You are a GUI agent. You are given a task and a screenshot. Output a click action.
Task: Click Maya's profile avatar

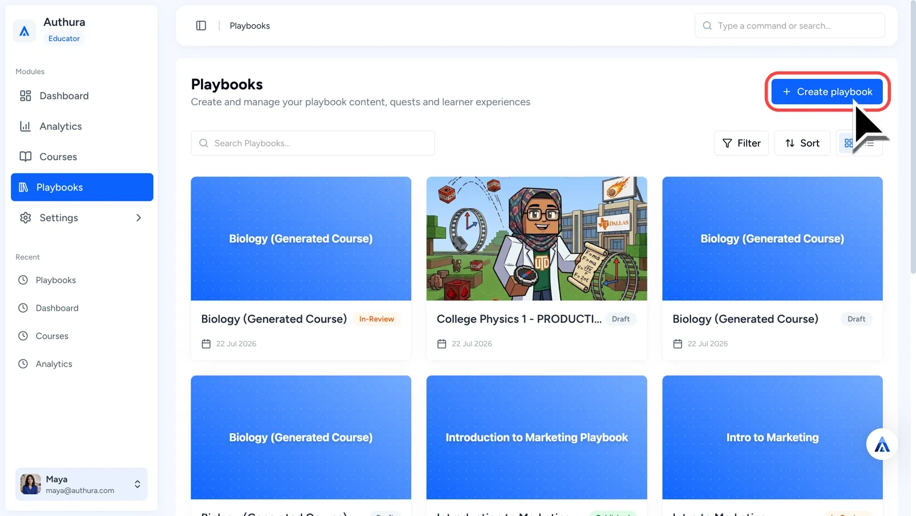31,484
